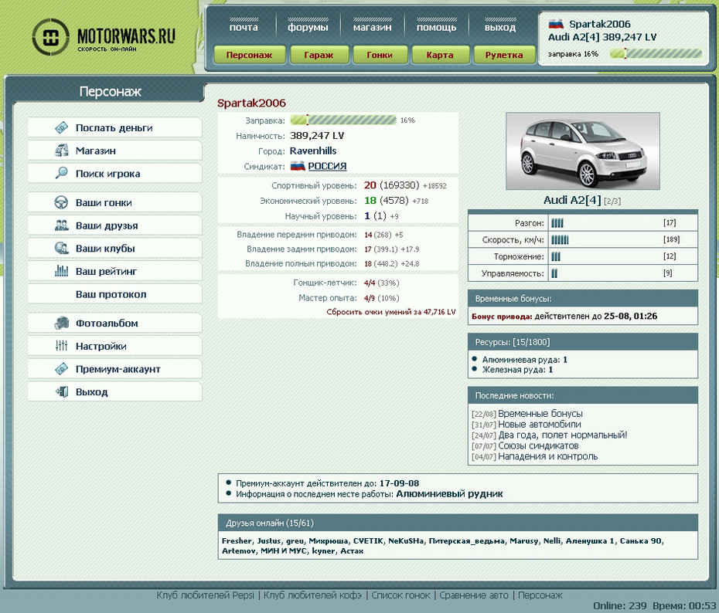Click the shop icon beside Магазин
The image size is (719, 613).
click(61, 151)
